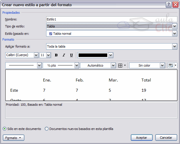Click the value 5 in preview
Screen dimensions: 180x144
[110, 91]
